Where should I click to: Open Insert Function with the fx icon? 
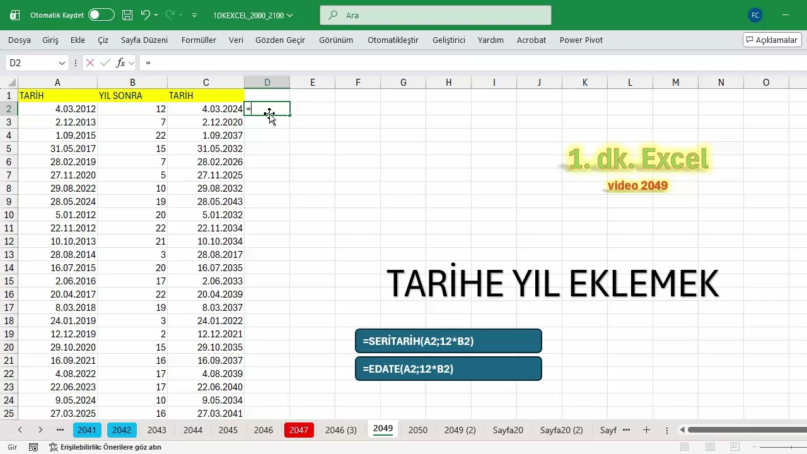(x=120, y=63)
